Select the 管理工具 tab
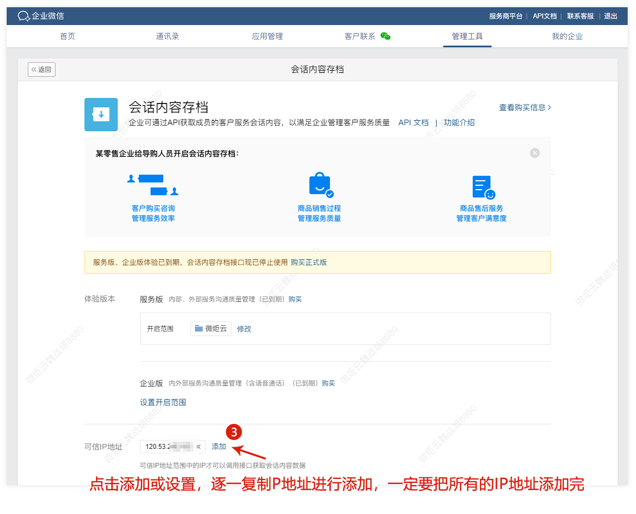 (x=467, y=36)
